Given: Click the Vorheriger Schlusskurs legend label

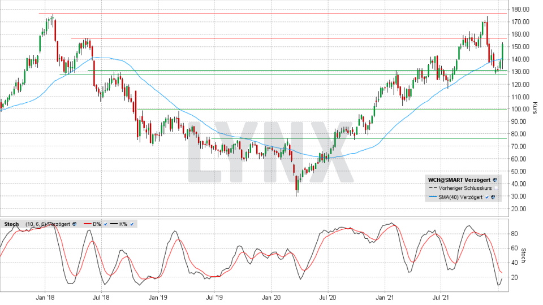Looking at the screenshot, I should pyautogui.click(x=465, y=188).
